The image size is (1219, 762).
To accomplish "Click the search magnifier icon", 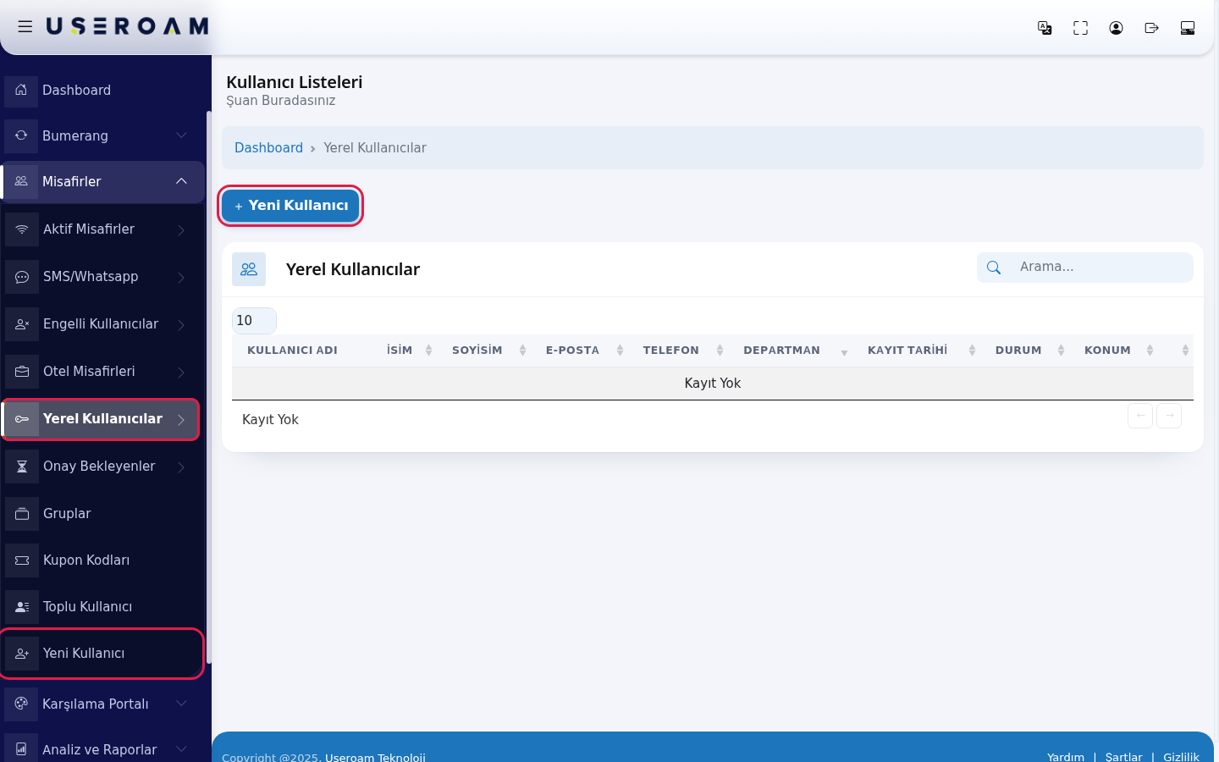I will (994, 268).
